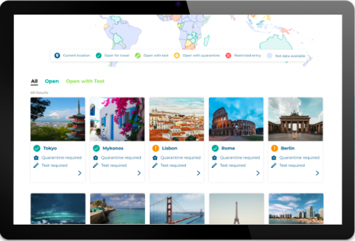Switch to the All tab
355x241 pixels.
34,81
